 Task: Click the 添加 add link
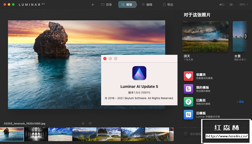[240, 102]
